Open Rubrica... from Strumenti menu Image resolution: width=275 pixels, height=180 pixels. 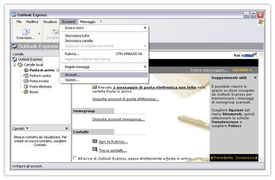[x=104, y=54]
